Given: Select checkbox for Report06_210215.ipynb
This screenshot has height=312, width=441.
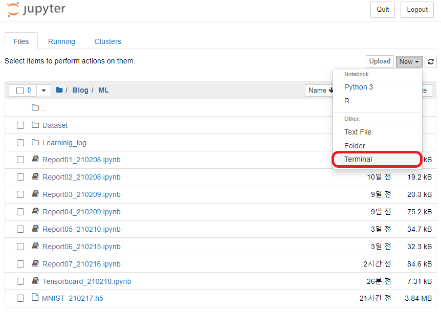Looking at the screenshot, I should click(x=20, y=247).
